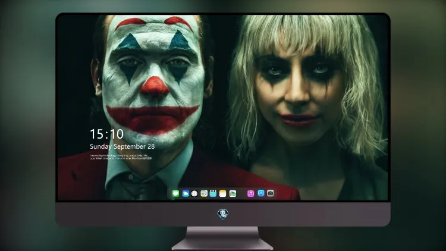Open the yellow Notes app in the dock
Image resolution: width=446 pixels, height=251 pixels.
[x=223, y=193]
